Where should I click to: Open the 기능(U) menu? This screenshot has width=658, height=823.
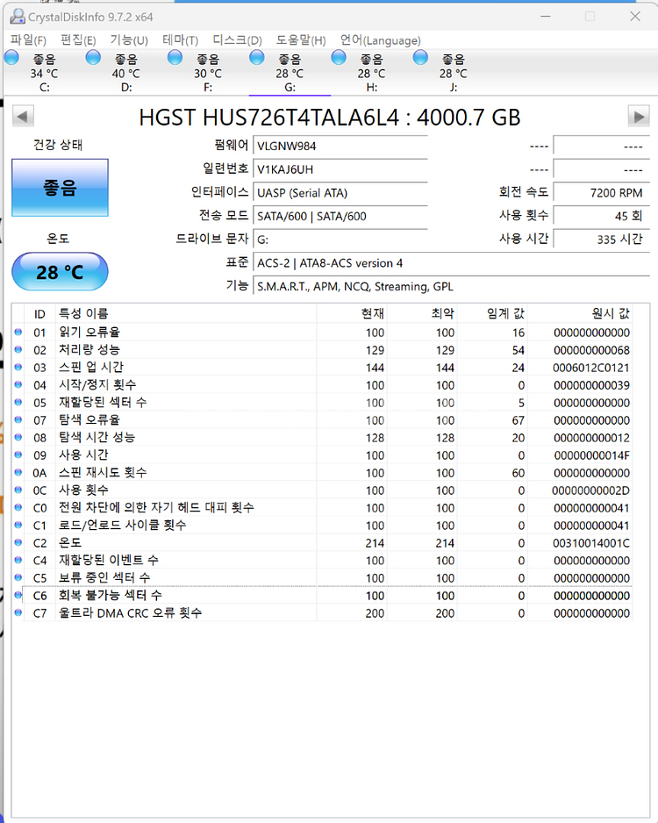click(128, 40)
